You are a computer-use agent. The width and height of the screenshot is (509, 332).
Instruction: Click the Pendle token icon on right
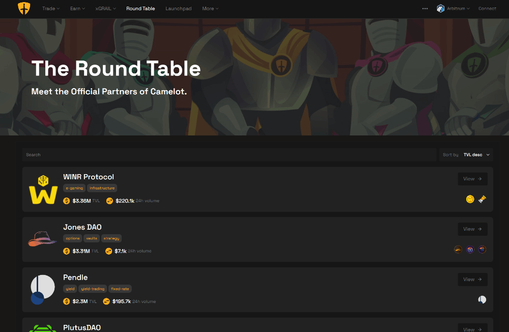(x=482, y=299)
